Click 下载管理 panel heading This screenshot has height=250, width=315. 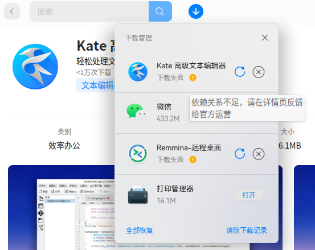138,38
